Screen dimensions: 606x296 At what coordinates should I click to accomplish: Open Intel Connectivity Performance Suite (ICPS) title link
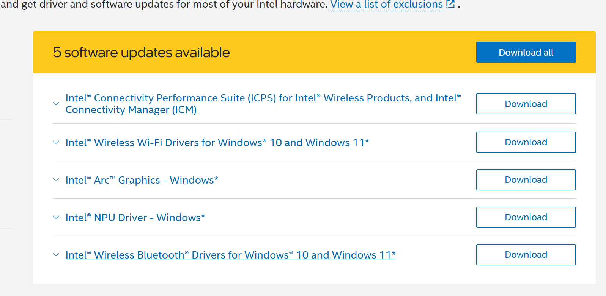point(263,98)
